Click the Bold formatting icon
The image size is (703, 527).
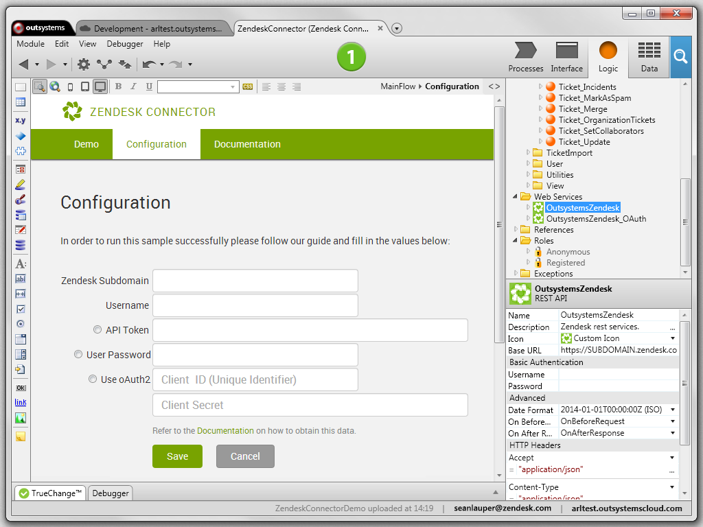point(118,86)
